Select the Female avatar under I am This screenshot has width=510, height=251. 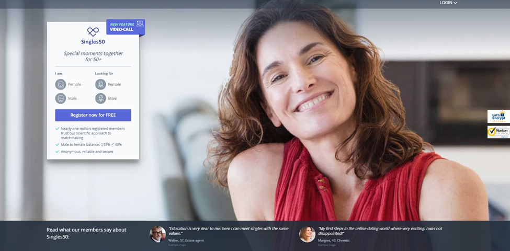(x=61, y=84)
